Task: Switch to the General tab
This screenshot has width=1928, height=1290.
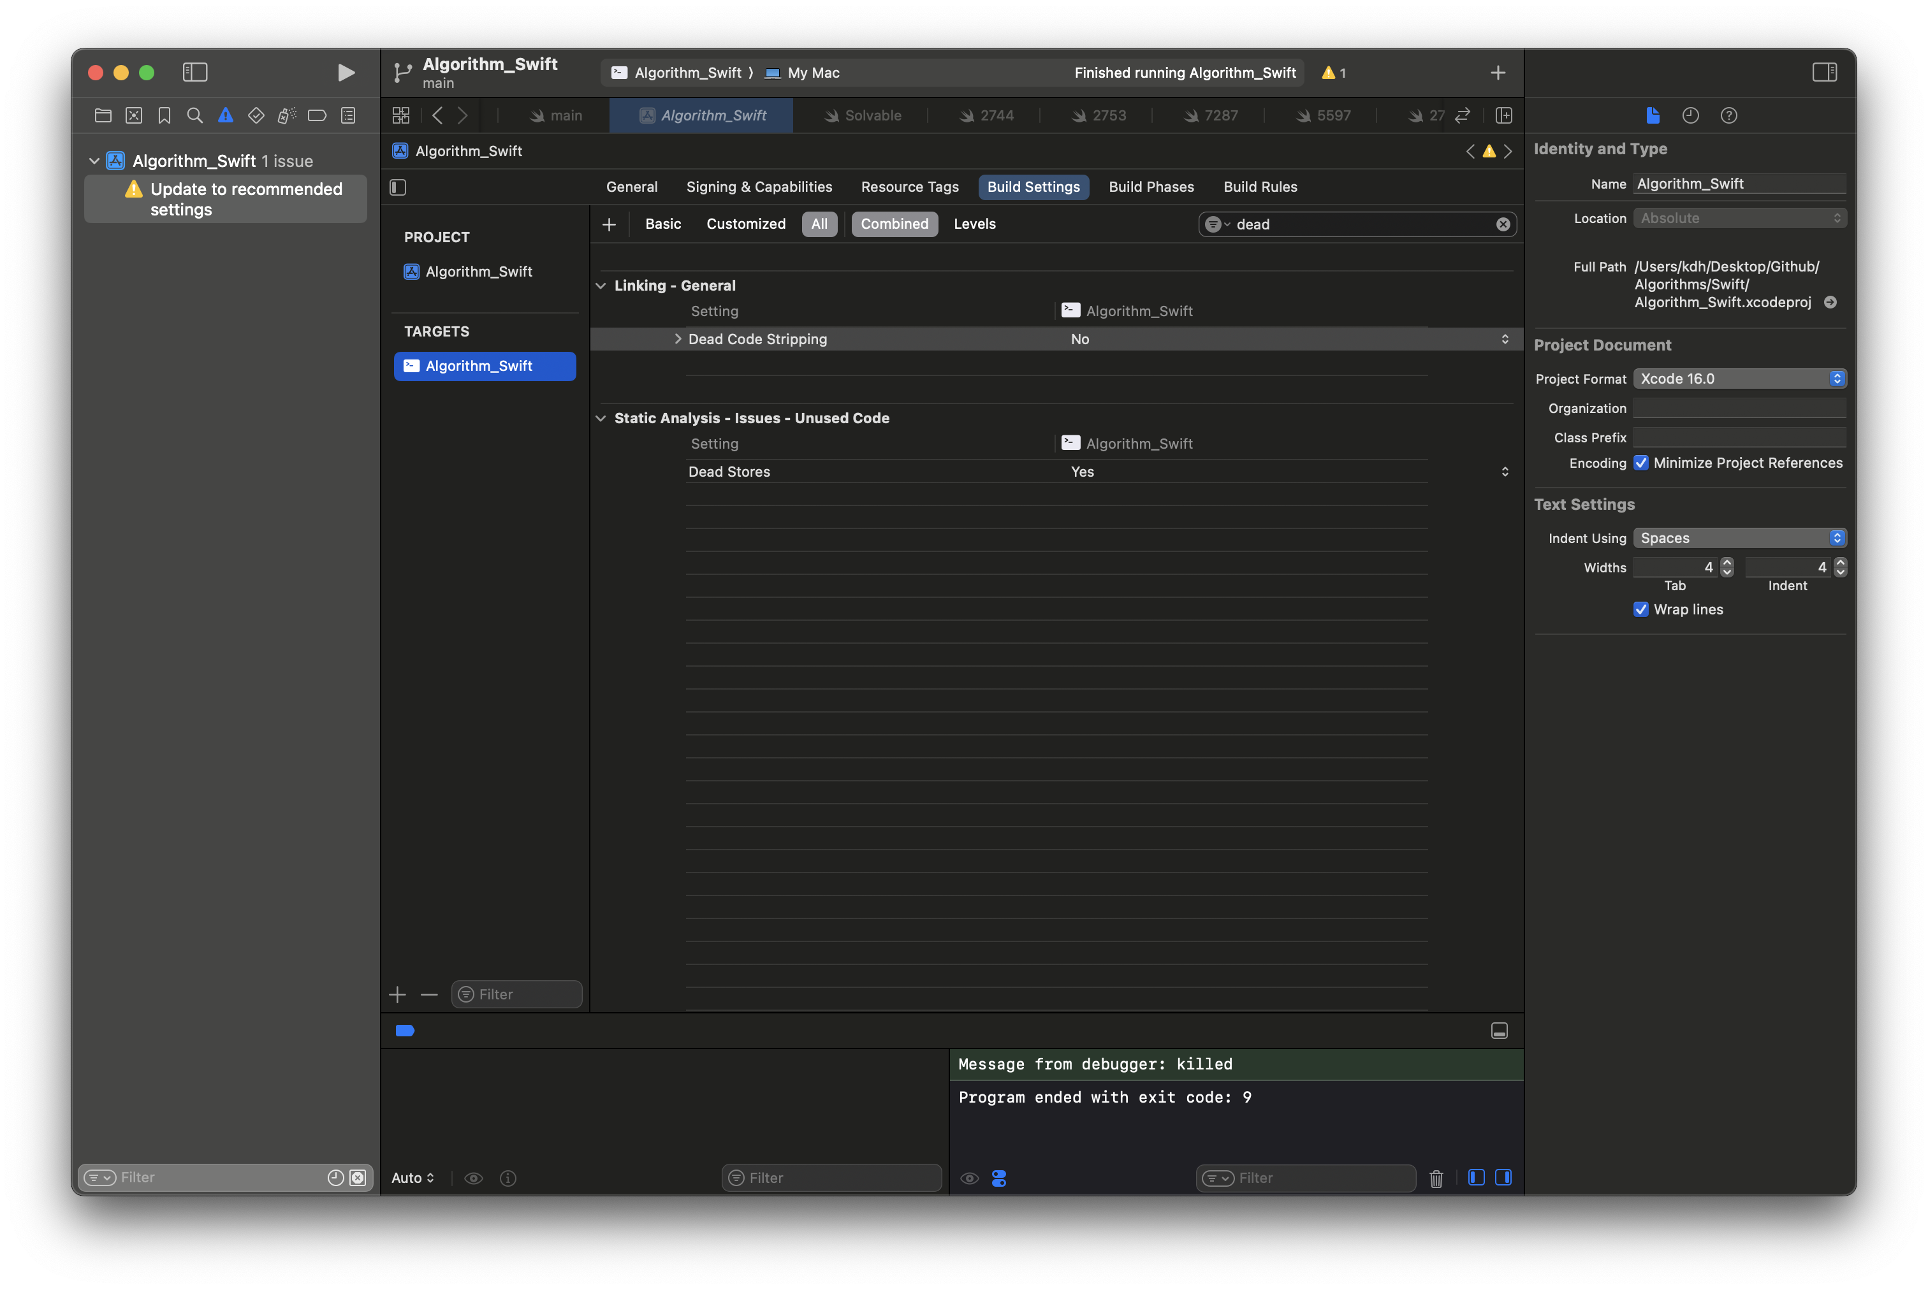Action: pos(631,187)
